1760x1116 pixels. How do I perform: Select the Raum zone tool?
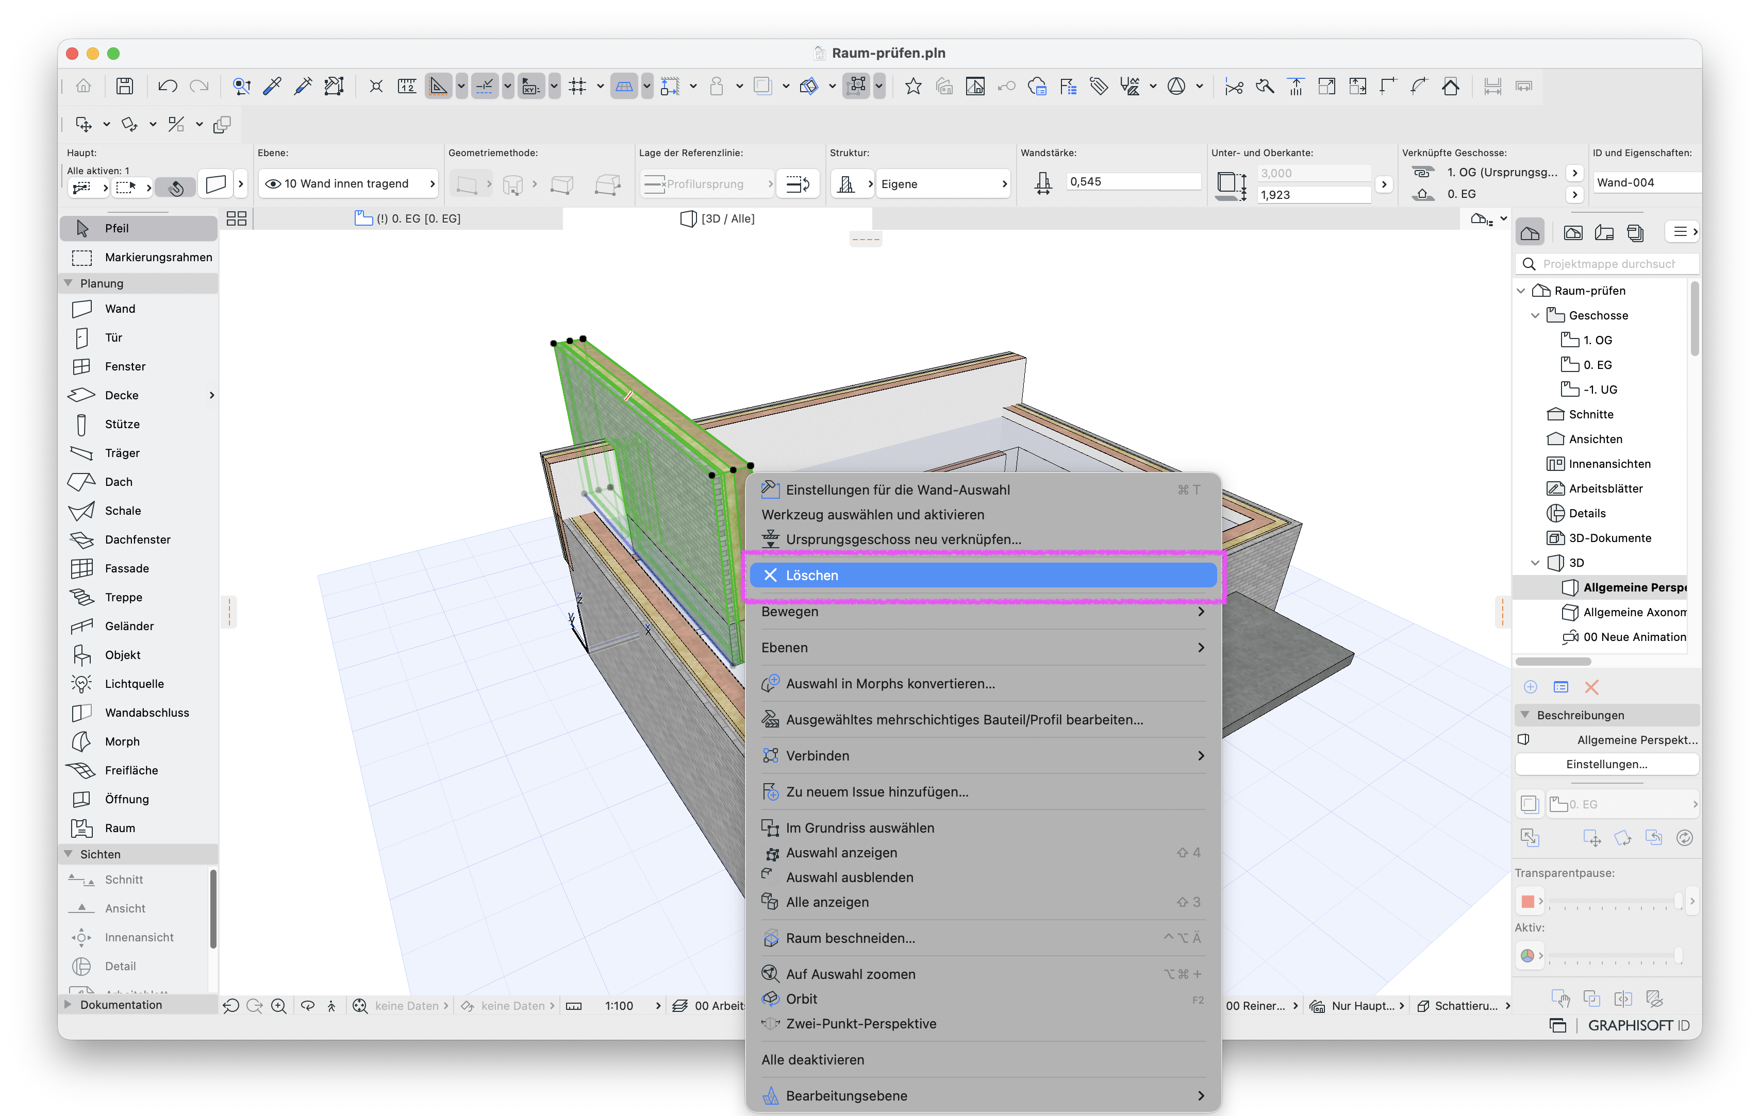pyautogui.click(x=138, y=828)
